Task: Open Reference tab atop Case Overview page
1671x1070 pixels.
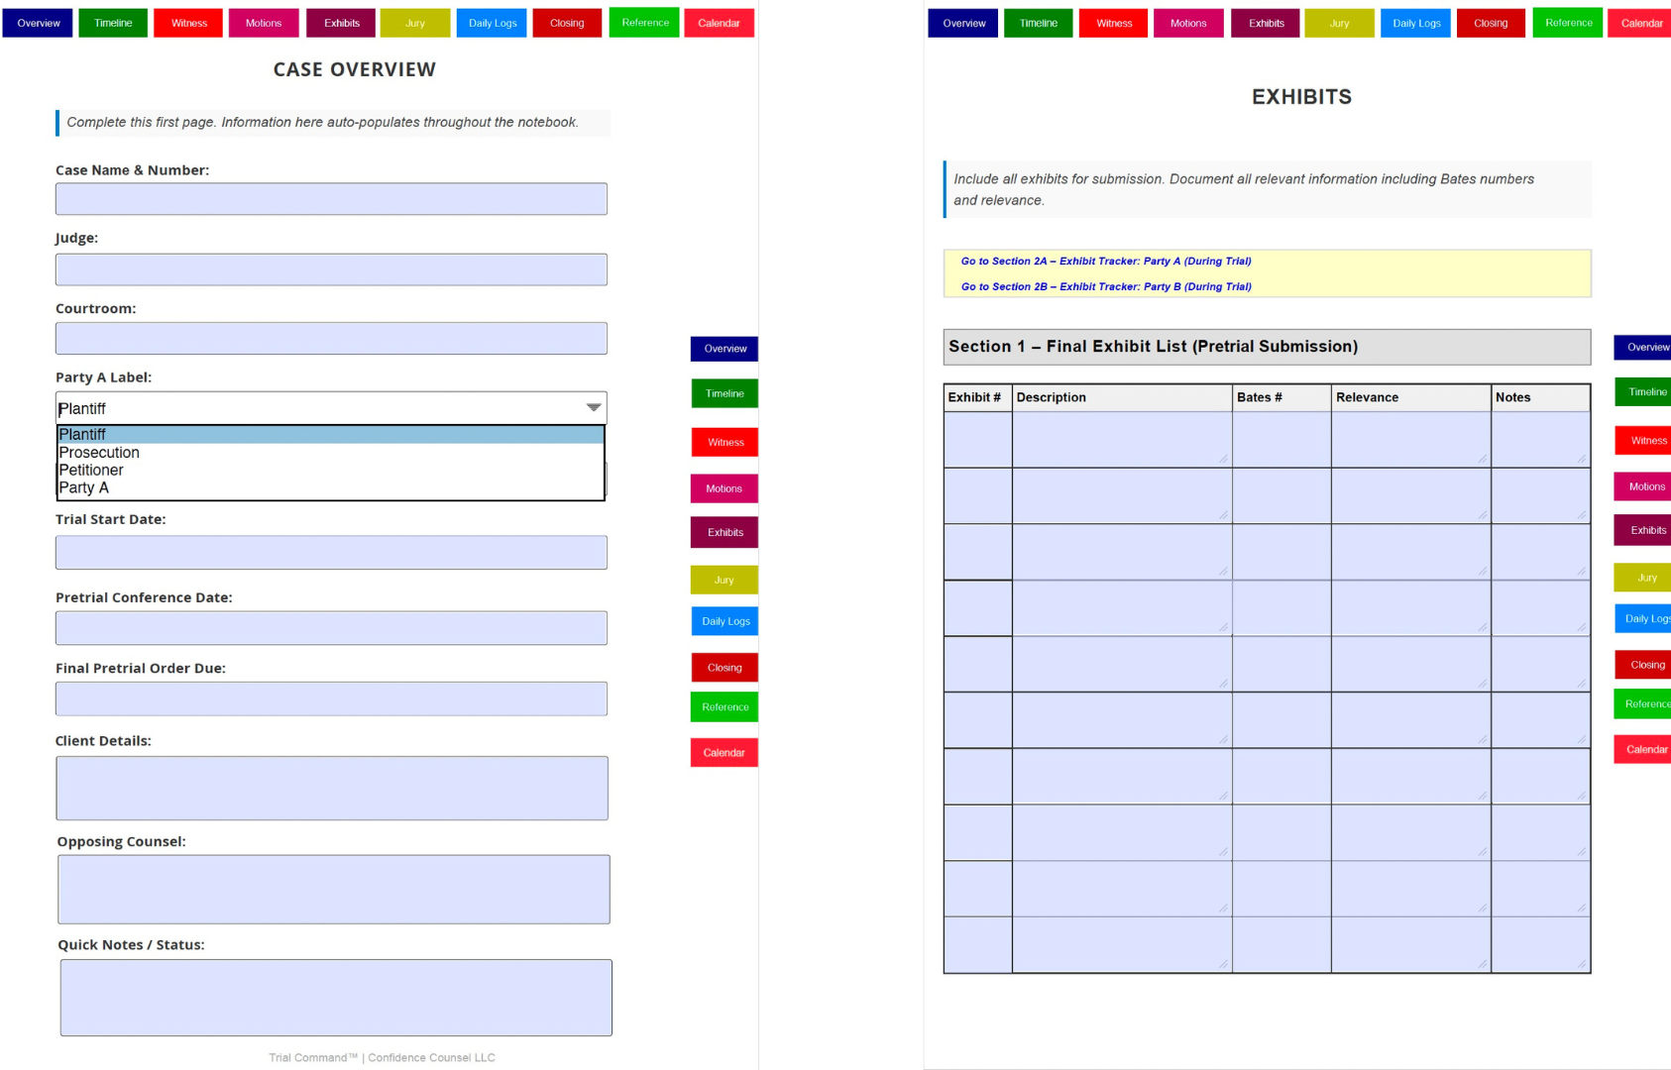Action: point(644,23)
